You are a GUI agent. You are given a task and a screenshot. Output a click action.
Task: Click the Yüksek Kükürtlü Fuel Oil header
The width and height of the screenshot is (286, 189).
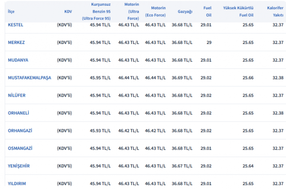238,11
